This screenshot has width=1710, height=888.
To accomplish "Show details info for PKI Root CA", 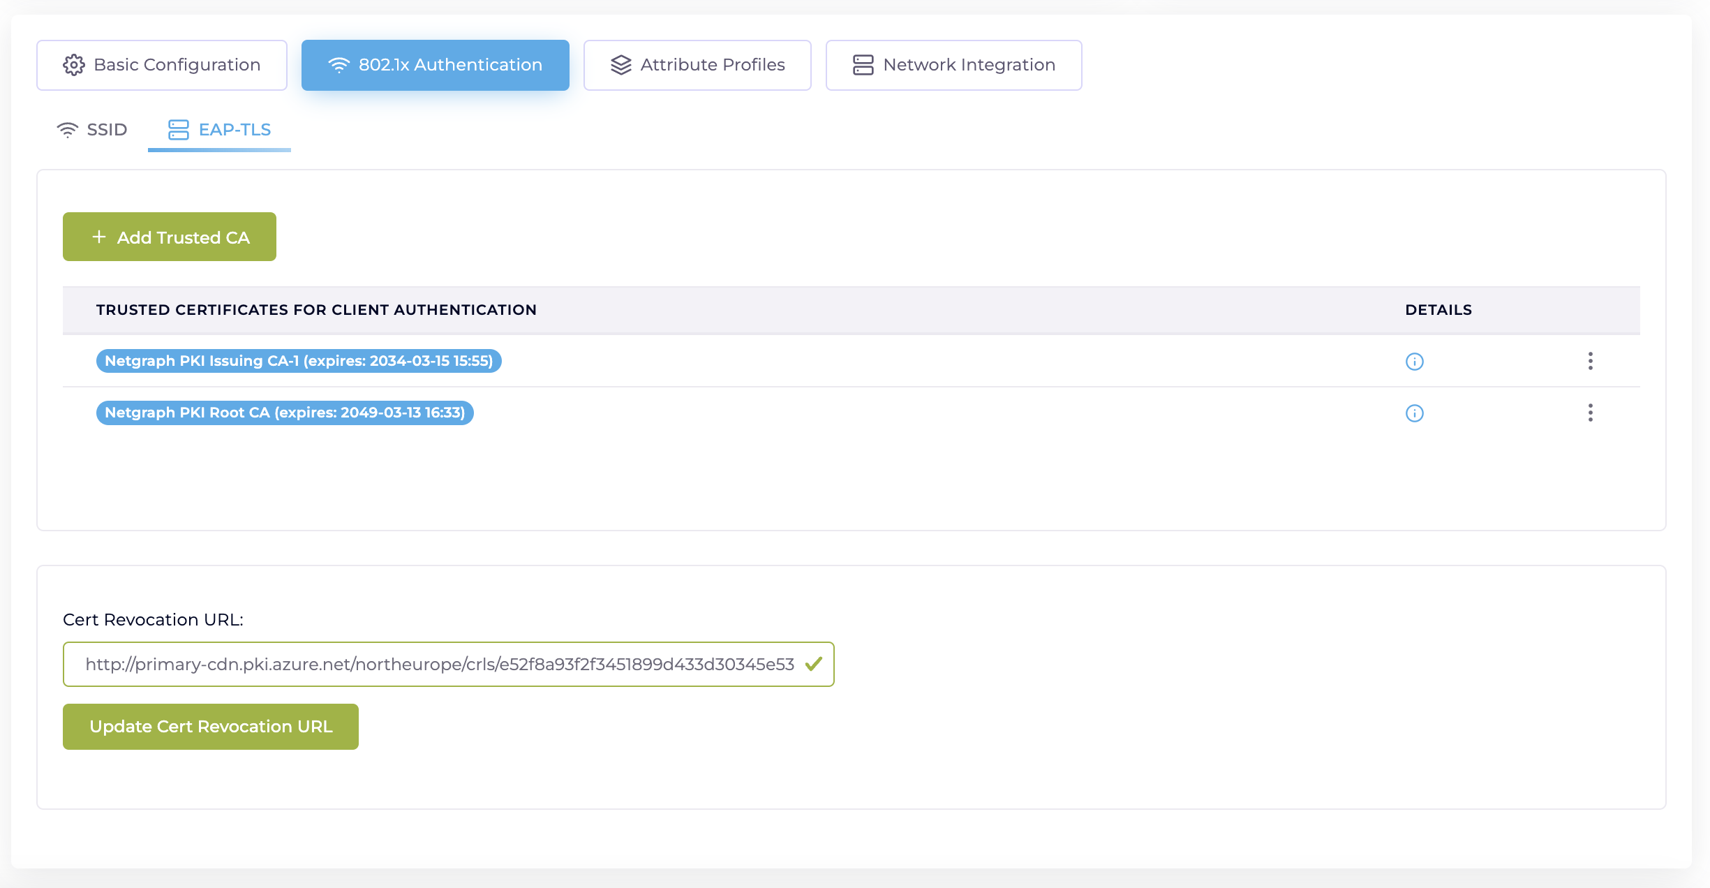I will pos(1414,413).
